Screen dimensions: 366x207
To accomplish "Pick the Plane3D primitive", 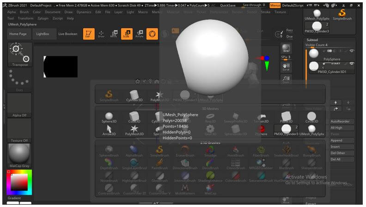I will 286,118.
